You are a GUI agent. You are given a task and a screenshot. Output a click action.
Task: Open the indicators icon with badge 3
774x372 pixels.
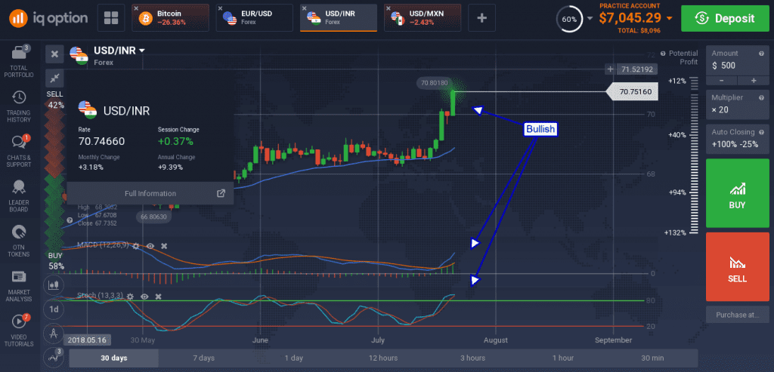point(54,357)
